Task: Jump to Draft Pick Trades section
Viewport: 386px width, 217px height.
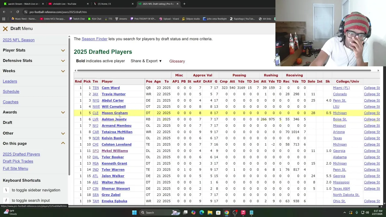Action: (18, 161)
